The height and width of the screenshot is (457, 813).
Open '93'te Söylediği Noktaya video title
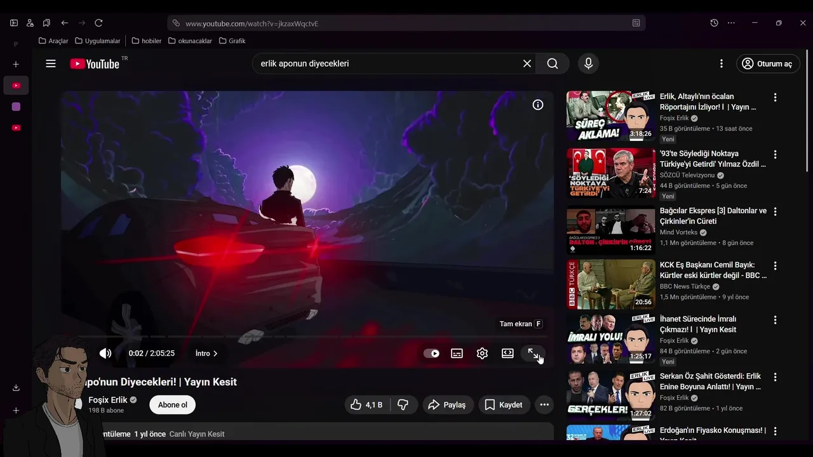tap(713, 159)
